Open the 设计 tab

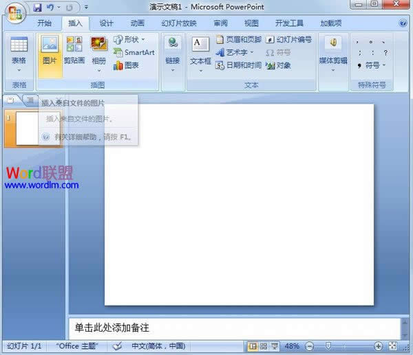[x=106, y=23]
